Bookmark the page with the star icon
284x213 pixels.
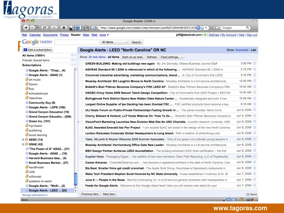coord(202,28)
